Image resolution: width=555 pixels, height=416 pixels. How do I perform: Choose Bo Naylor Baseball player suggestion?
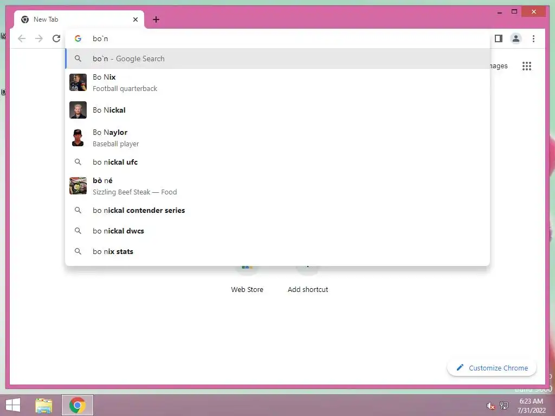[277, 138]
